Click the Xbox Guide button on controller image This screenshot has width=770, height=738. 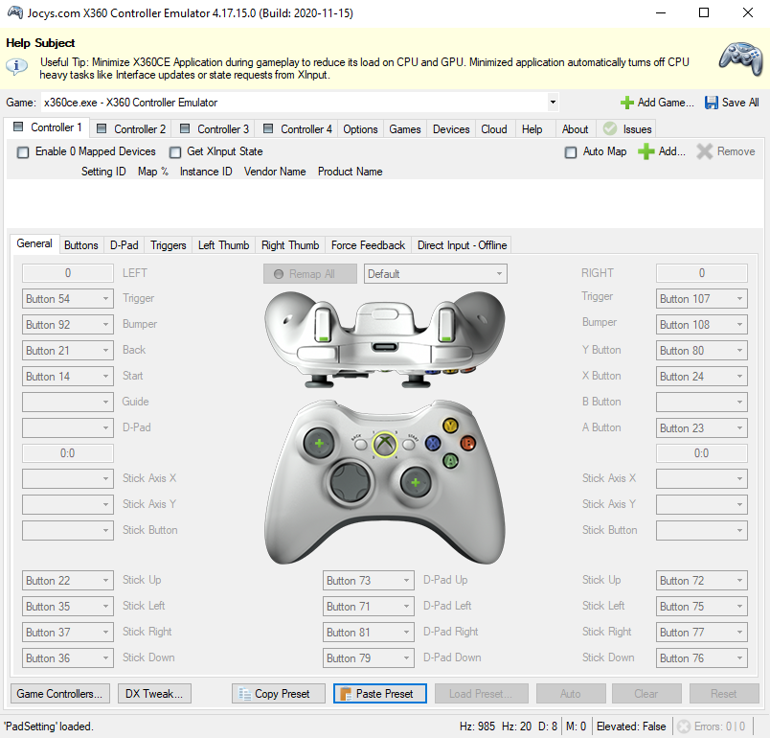tap(384, 444)
